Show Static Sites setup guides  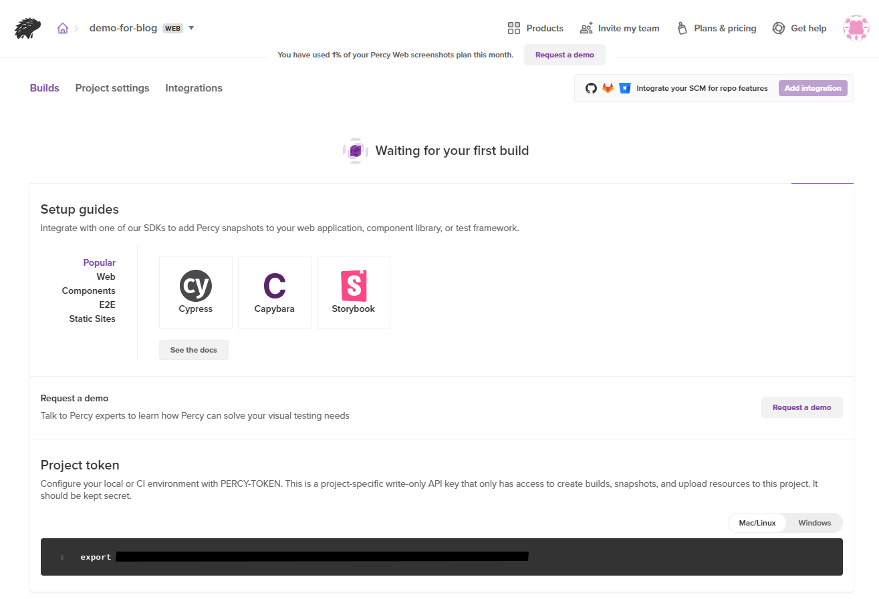coord(92,319)
